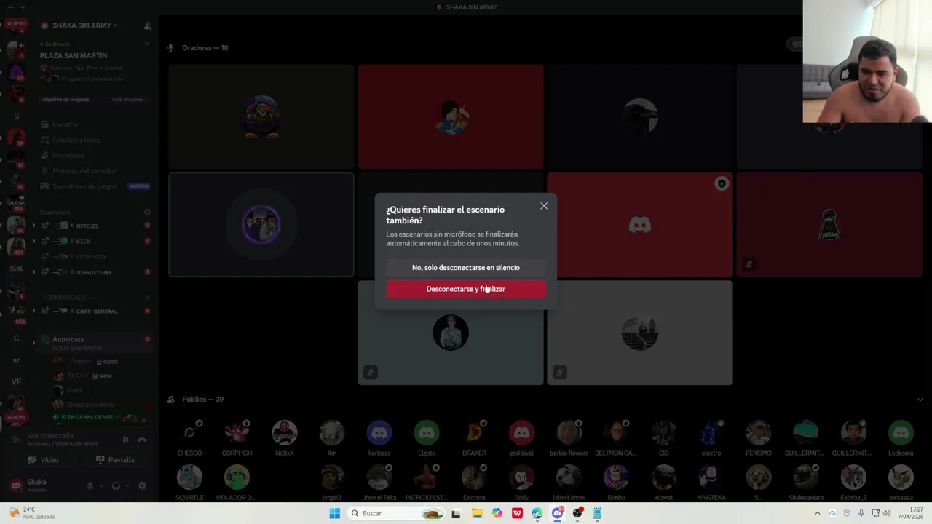Open Miembros list
This screenshot has height=524, width=932.
tap(68, 155)
